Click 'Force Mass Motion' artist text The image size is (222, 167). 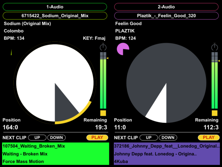coord(23,161)
